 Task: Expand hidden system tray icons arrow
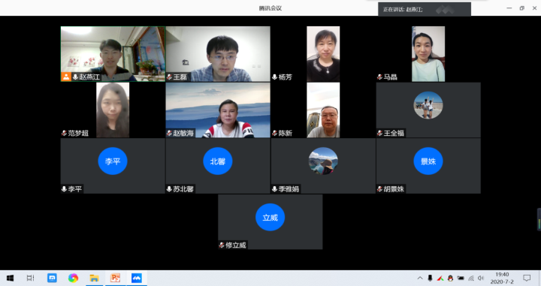click(x=420, y=278)
